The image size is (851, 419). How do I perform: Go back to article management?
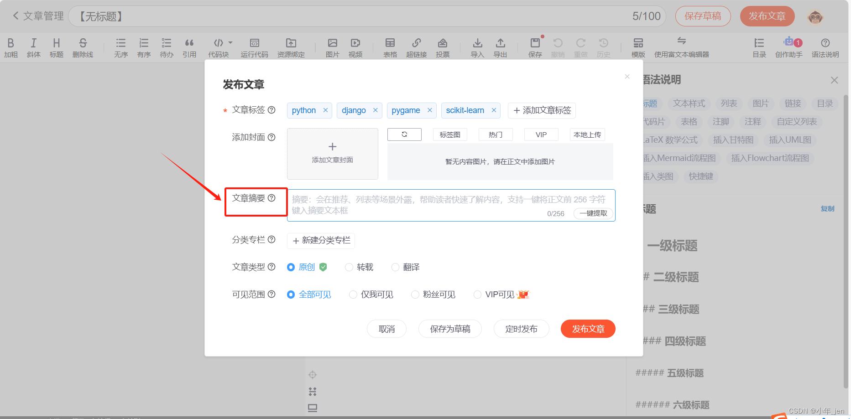tap(38, 16)
